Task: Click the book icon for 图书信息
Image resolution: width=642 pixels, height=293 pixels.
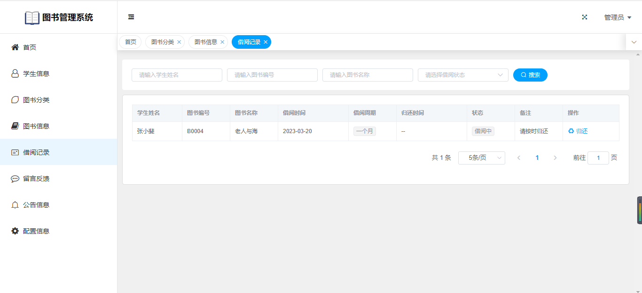Action: pyautogui.click(x=15, y=126)
